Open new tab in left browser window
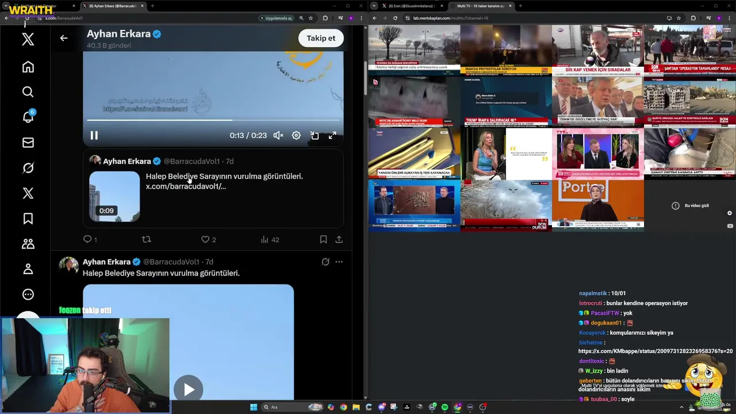Viewport: 736px width, 414px height. coord(152,6)
